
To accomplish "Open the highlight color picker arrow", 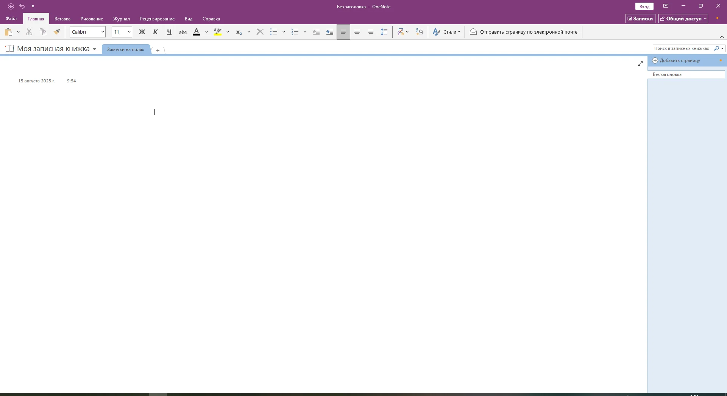I will pos(228,32).
